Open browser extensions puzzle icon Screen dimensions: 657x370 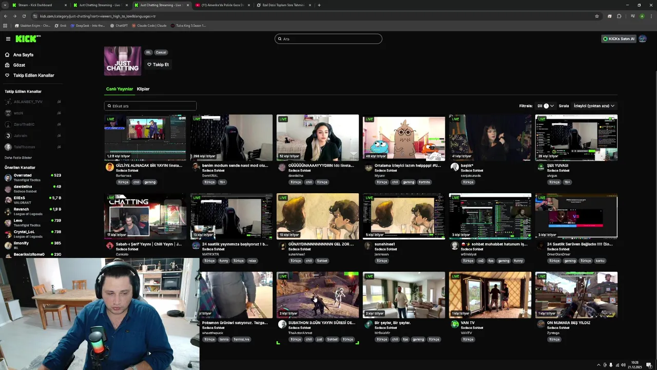coord(619,16)
